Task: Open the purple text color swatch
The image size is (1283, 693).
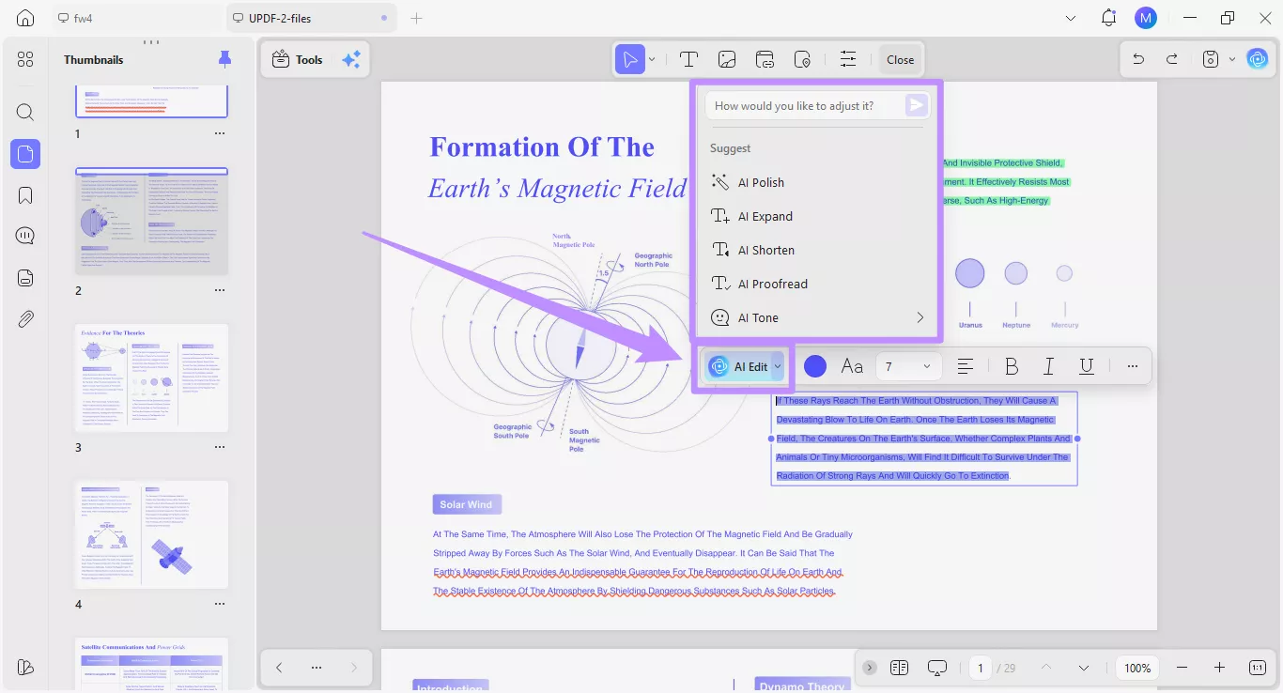Action: (815, 366)
